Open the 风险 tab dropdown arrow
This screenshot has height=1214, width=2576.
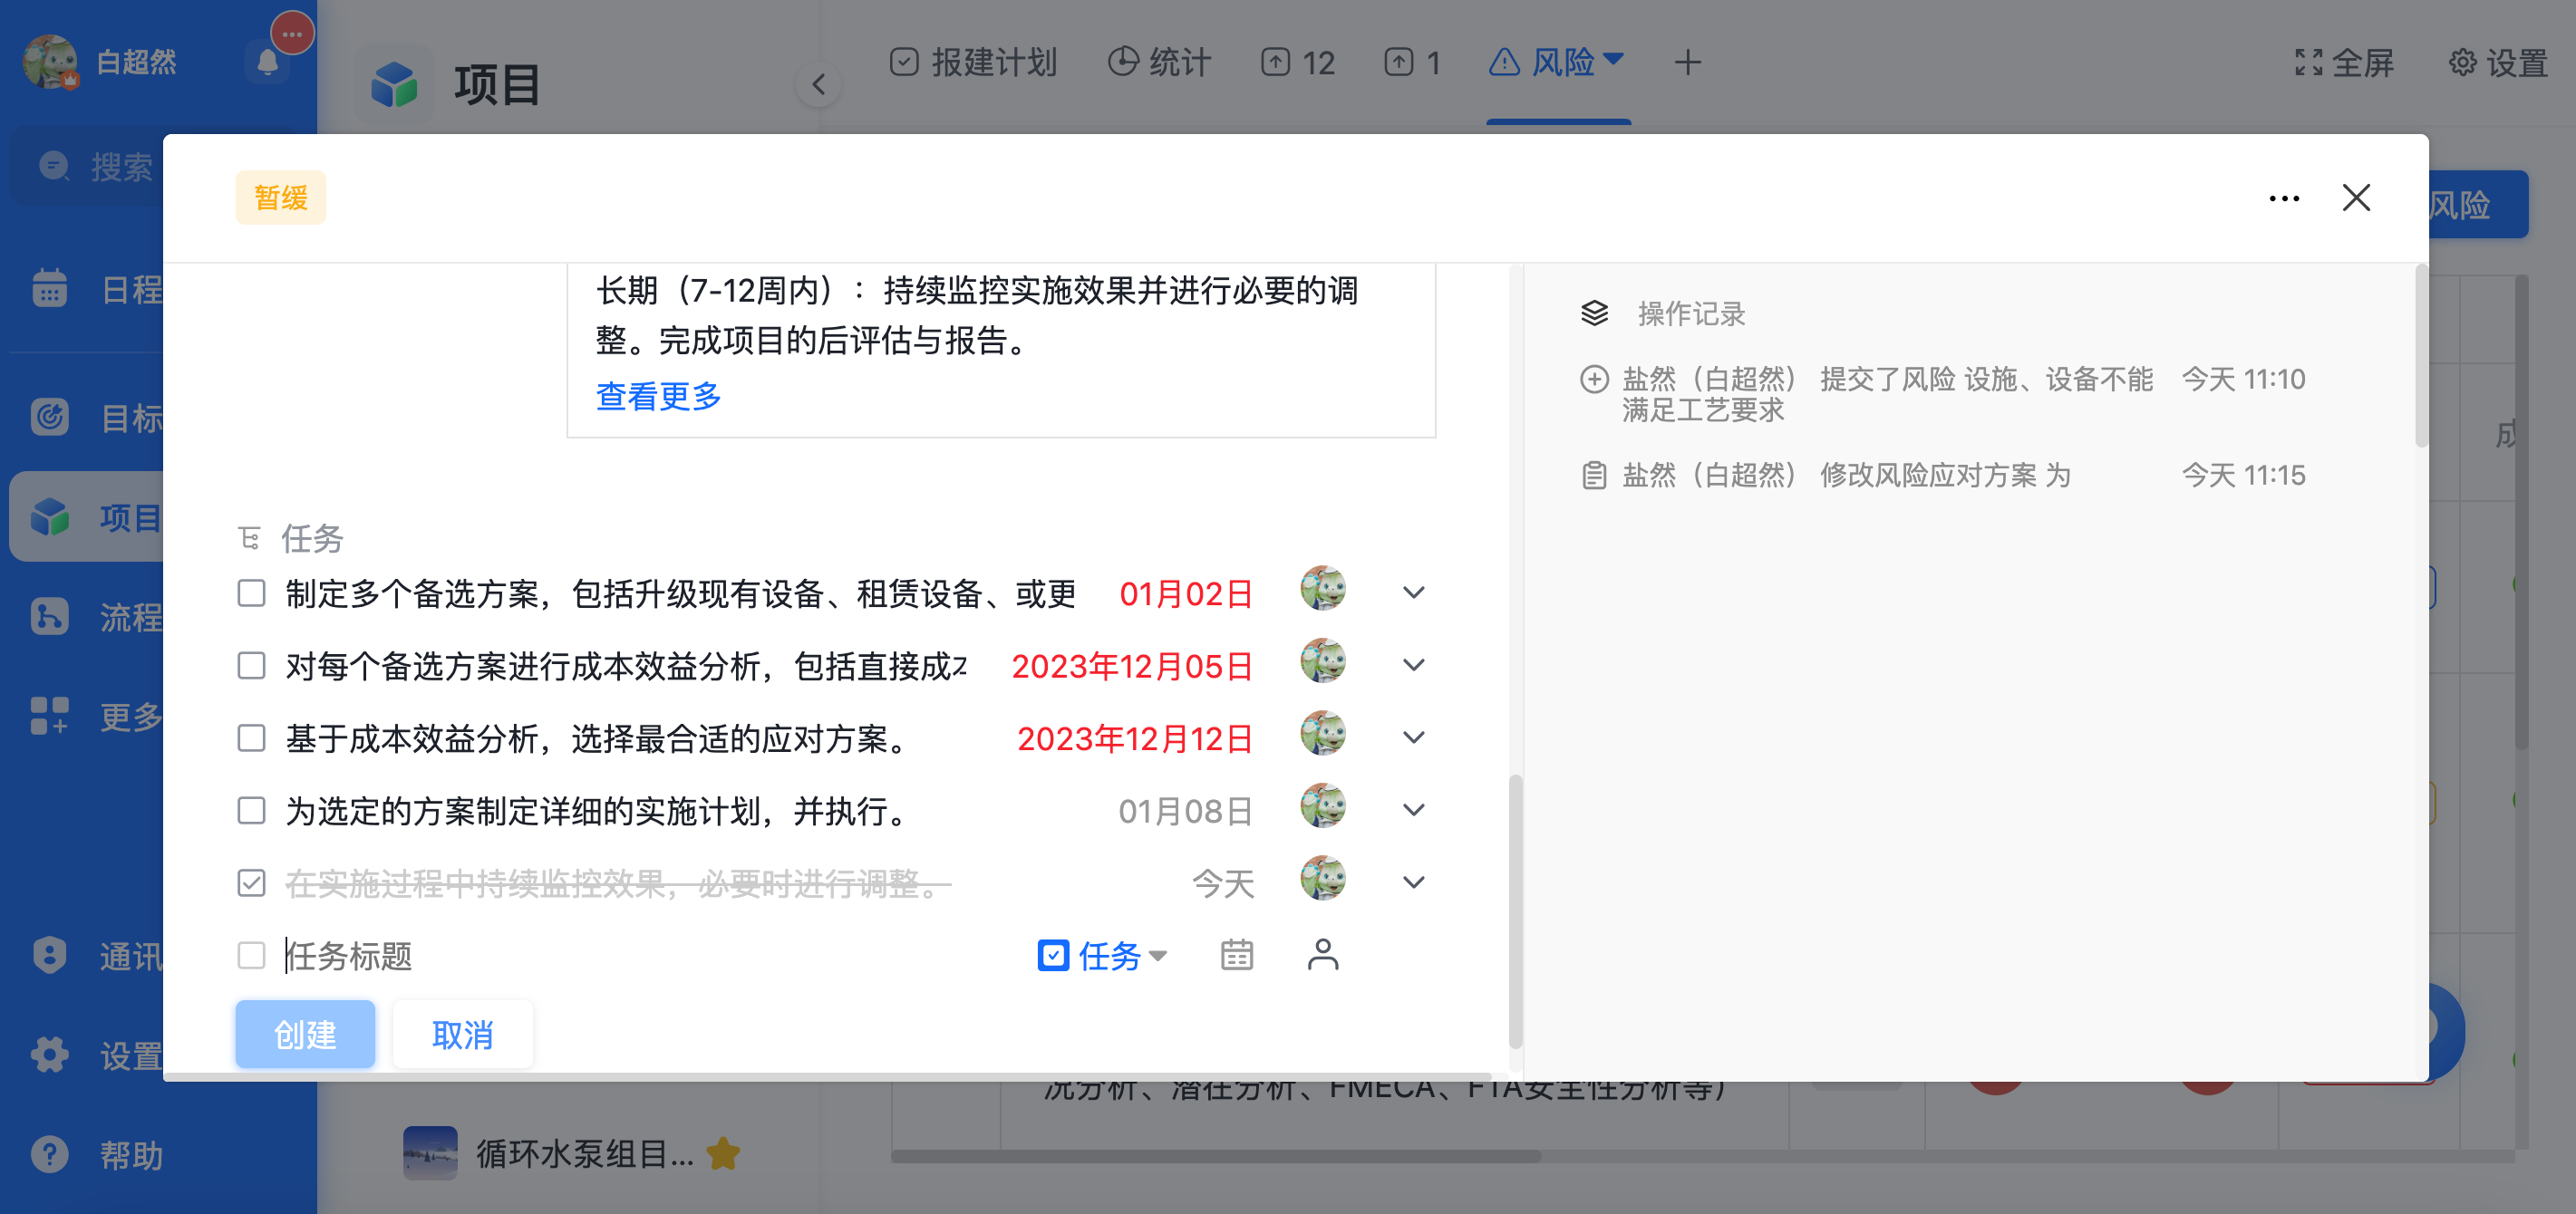[x=1613, y=58]
